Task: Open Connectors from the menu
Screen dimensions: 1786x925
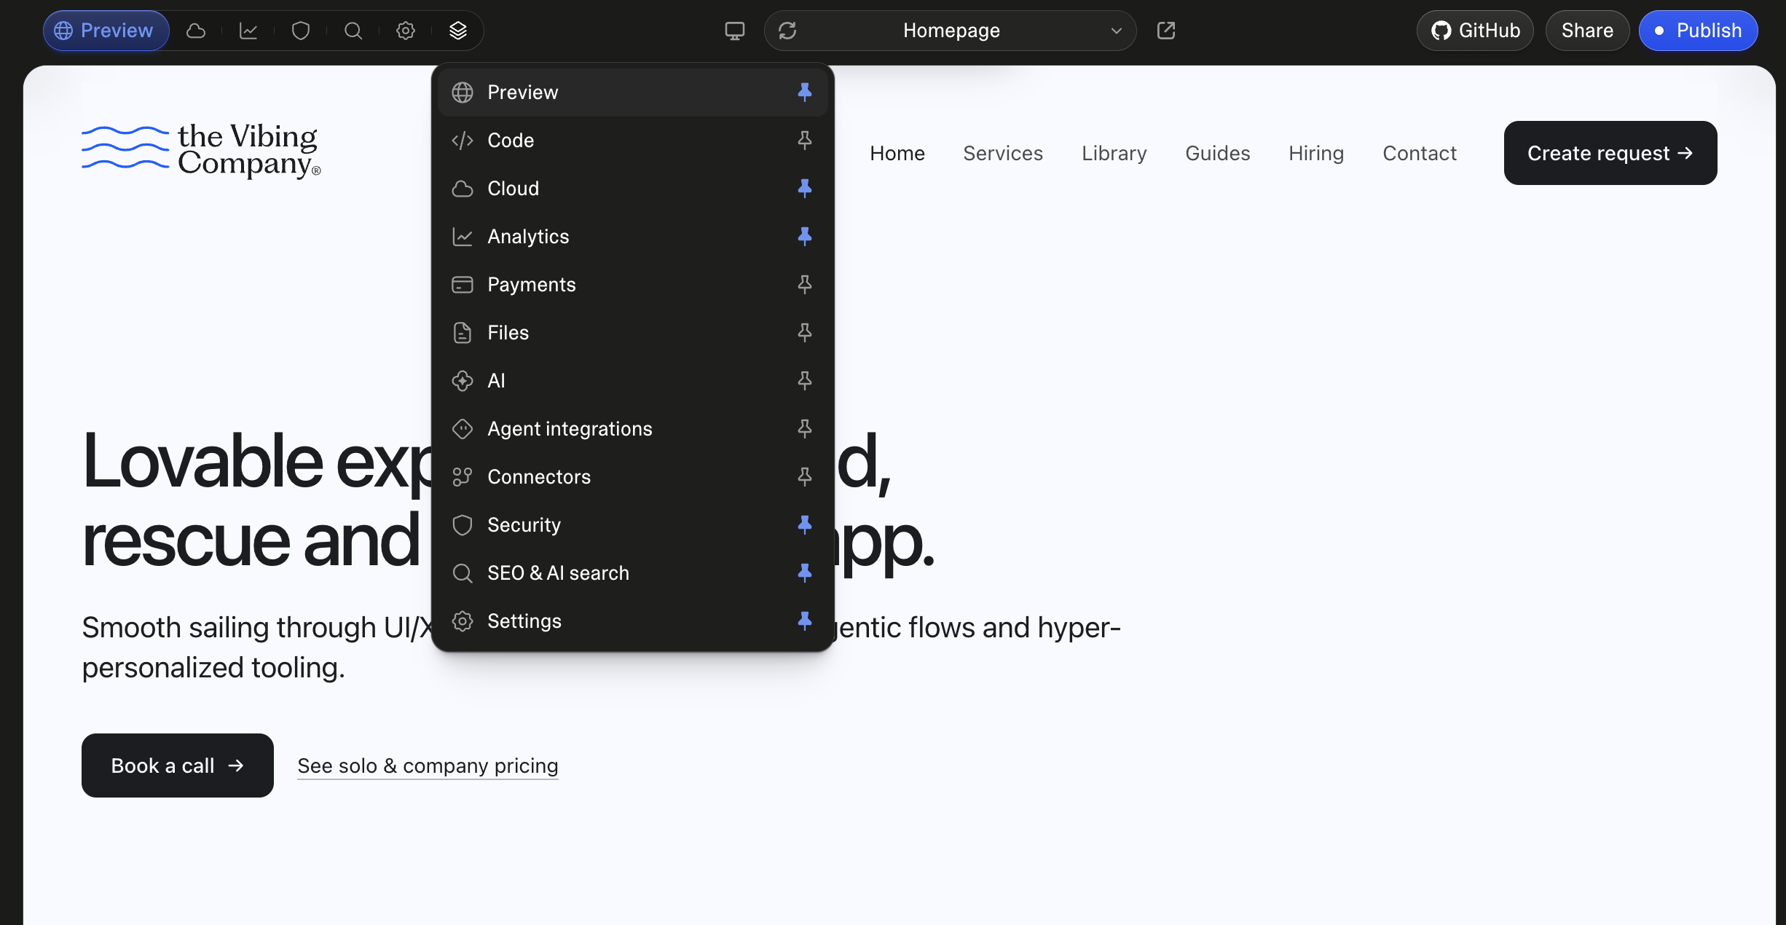Action: [632, 477]
